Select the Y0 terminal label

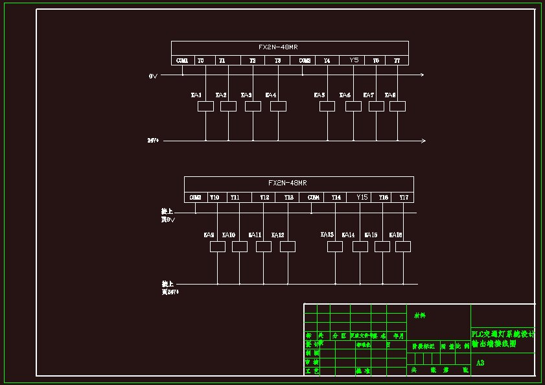(x=201, y=60)
